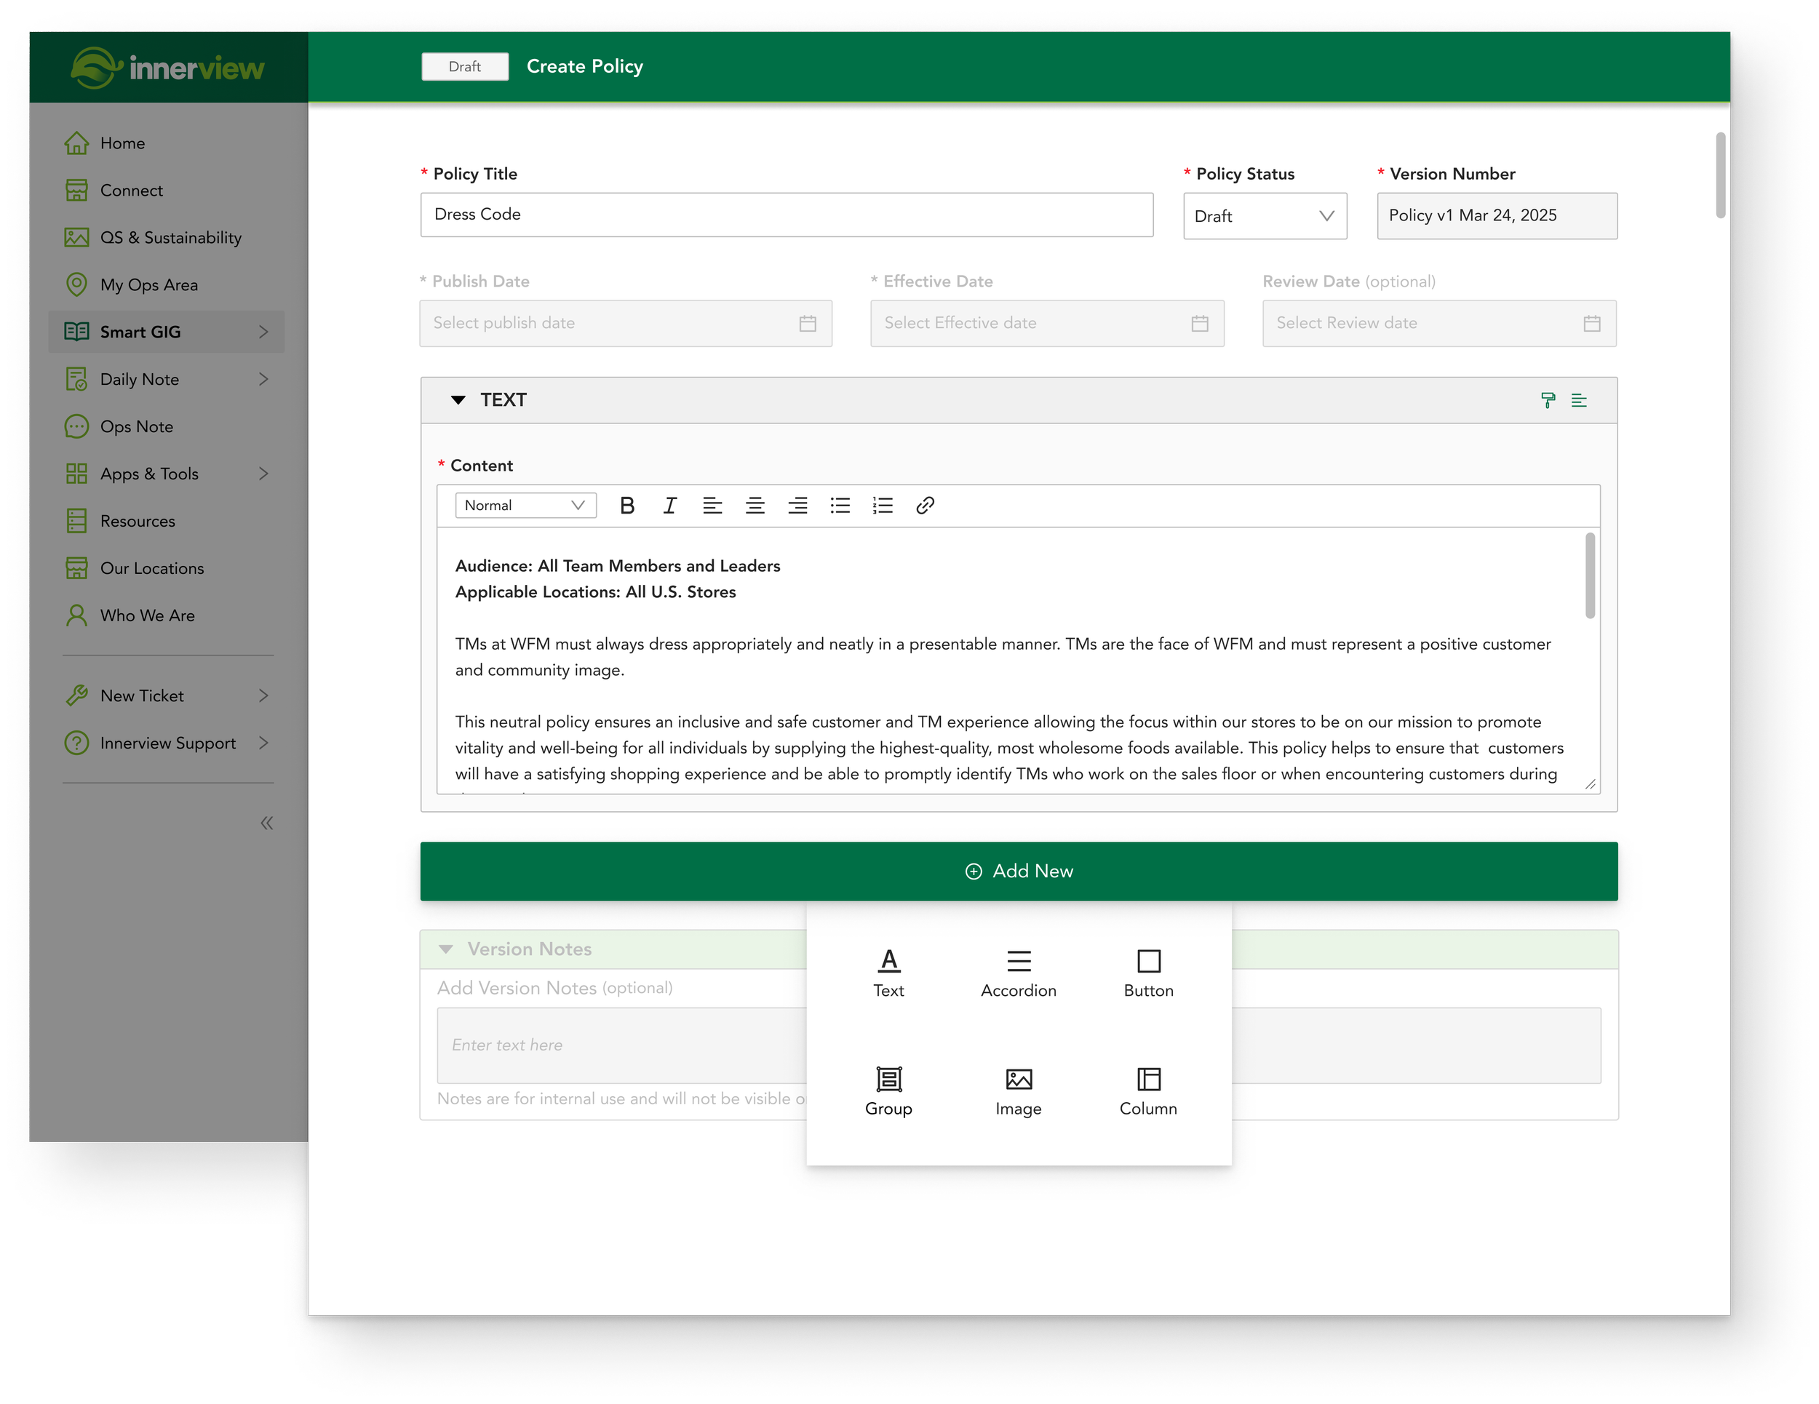Click the Effective date calendar icon
The height and width of the screenshot is (1404, 1819).
[x=1199, y=324]
